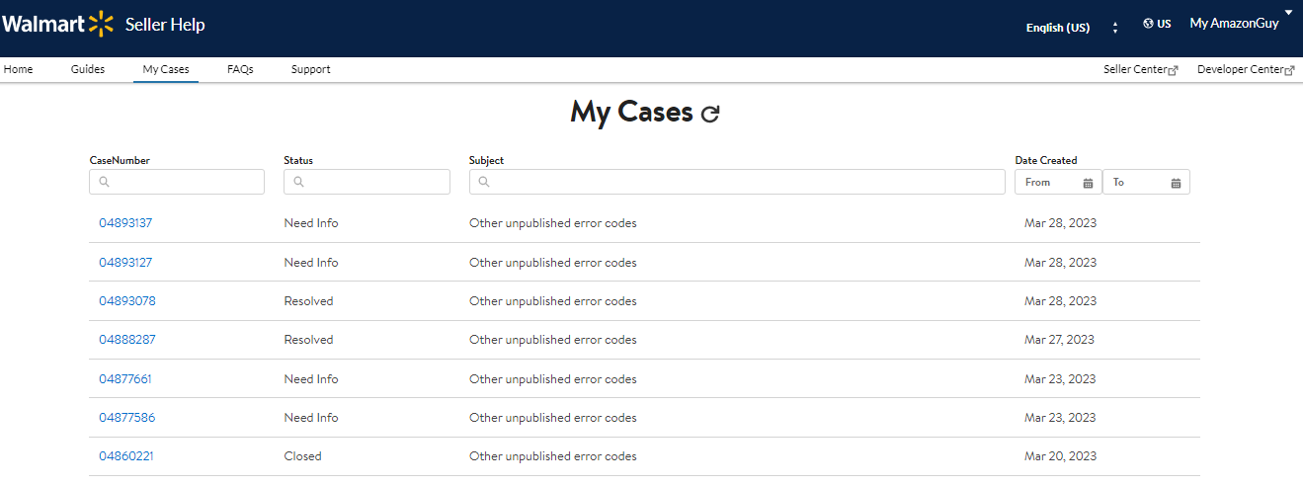Open case 04893137
This screenshot has height=486, width=1303.
pyautogui.click(x=125, y=223)
